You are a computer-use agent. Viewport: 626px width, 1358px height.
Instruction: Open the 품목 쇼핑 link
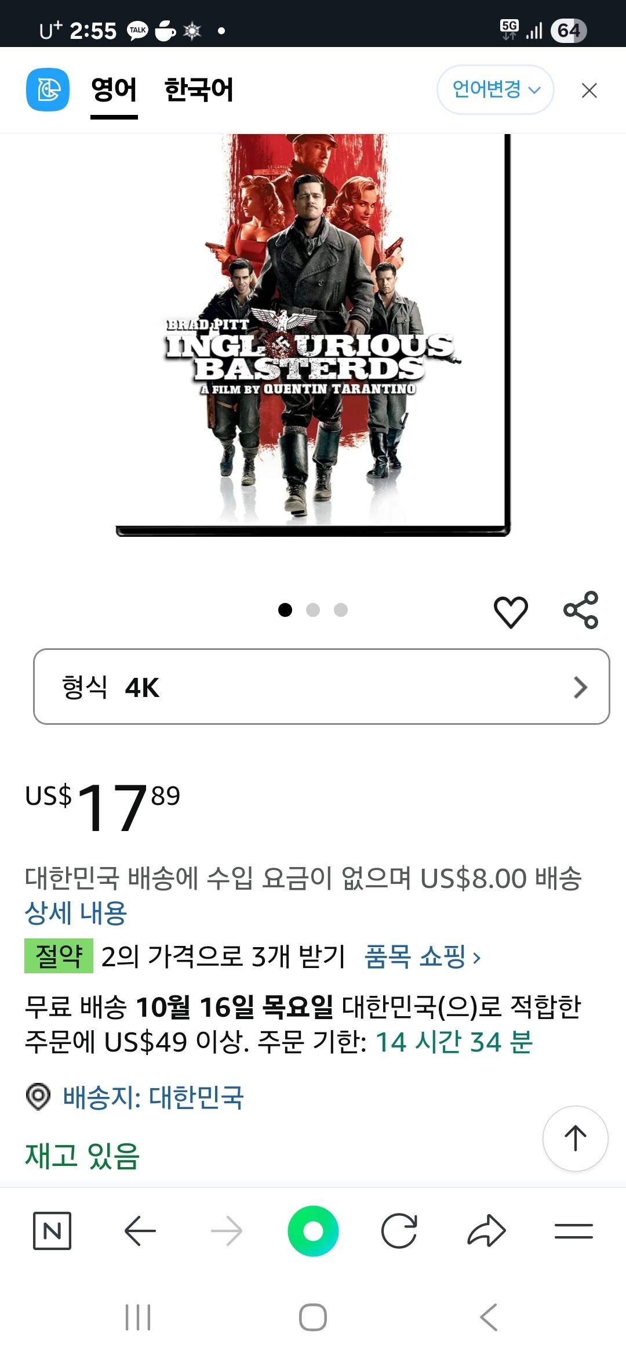423,956
